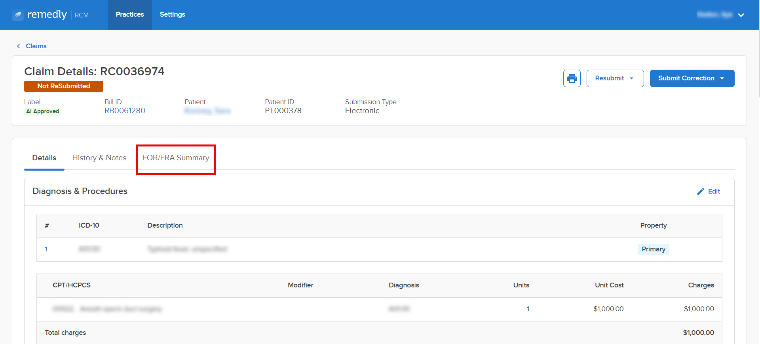Click the AI Approved label tag

click(x=43, y=112)
